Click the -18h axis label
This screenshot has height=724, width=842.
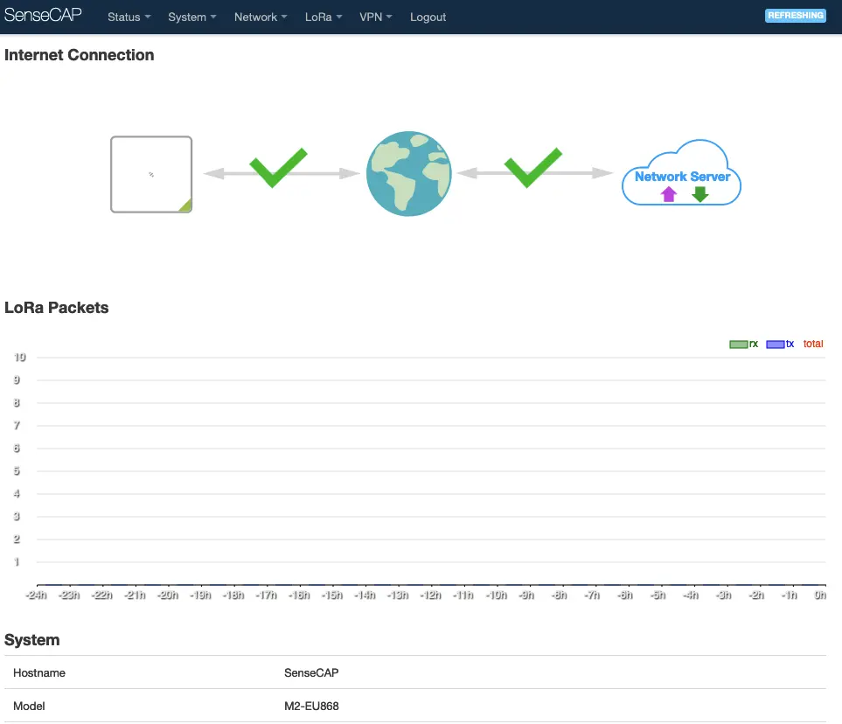click(x=233, y=595)
